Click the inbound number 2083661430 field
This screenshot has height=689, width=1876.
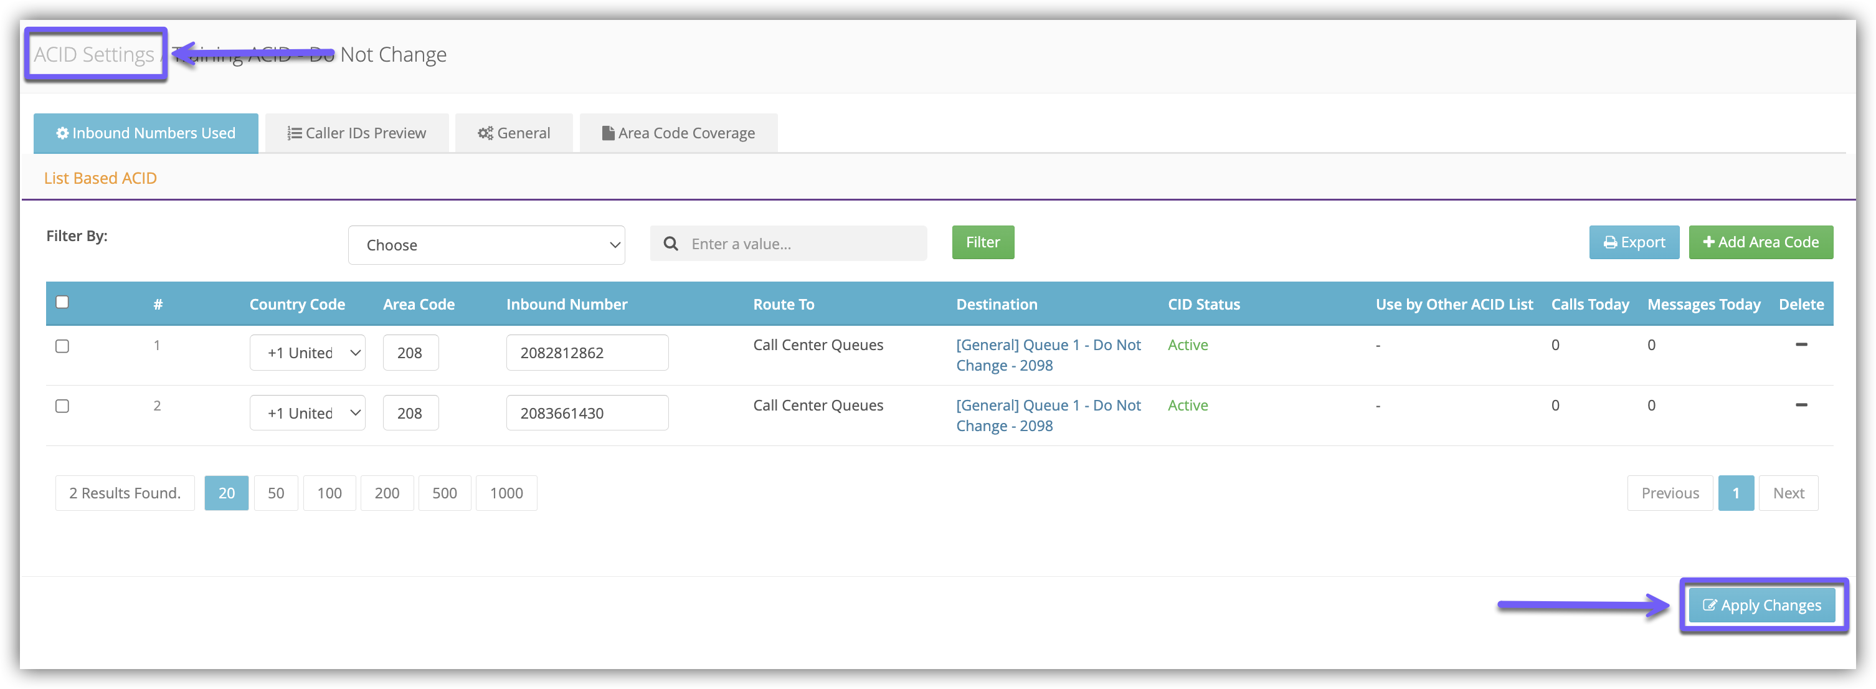[587, 414]
